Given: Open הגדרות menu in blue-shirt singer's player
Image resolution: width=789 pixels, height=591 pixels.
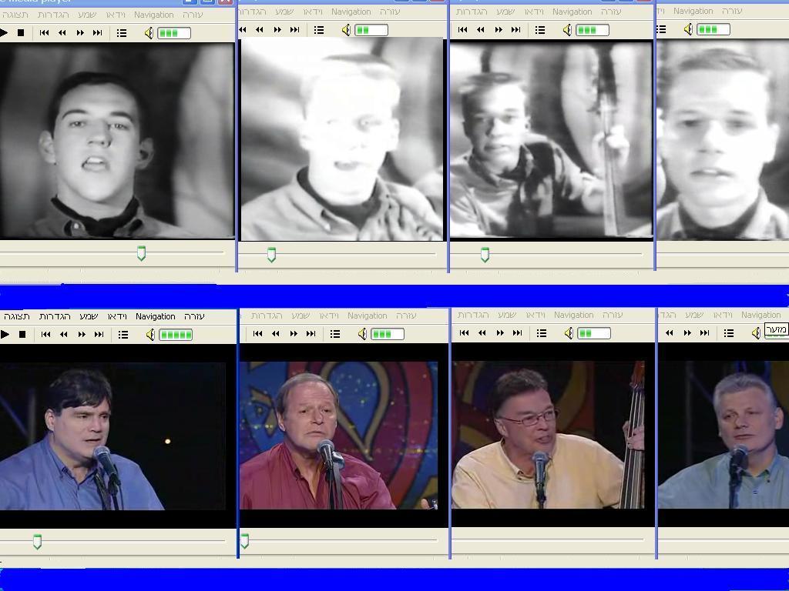Looking at the screenshot, I should pyautogui.click(x=55, y=316).
